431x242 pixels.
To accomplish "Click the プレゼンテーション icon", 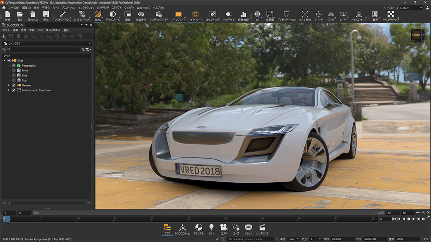I will [287, 16].
